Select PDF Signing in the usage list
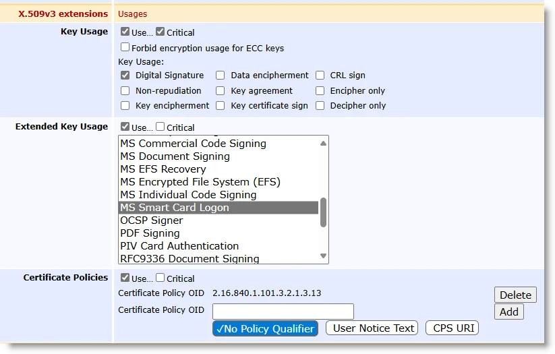This screenshot has height=354, width=555. click(x=218, y=233)
